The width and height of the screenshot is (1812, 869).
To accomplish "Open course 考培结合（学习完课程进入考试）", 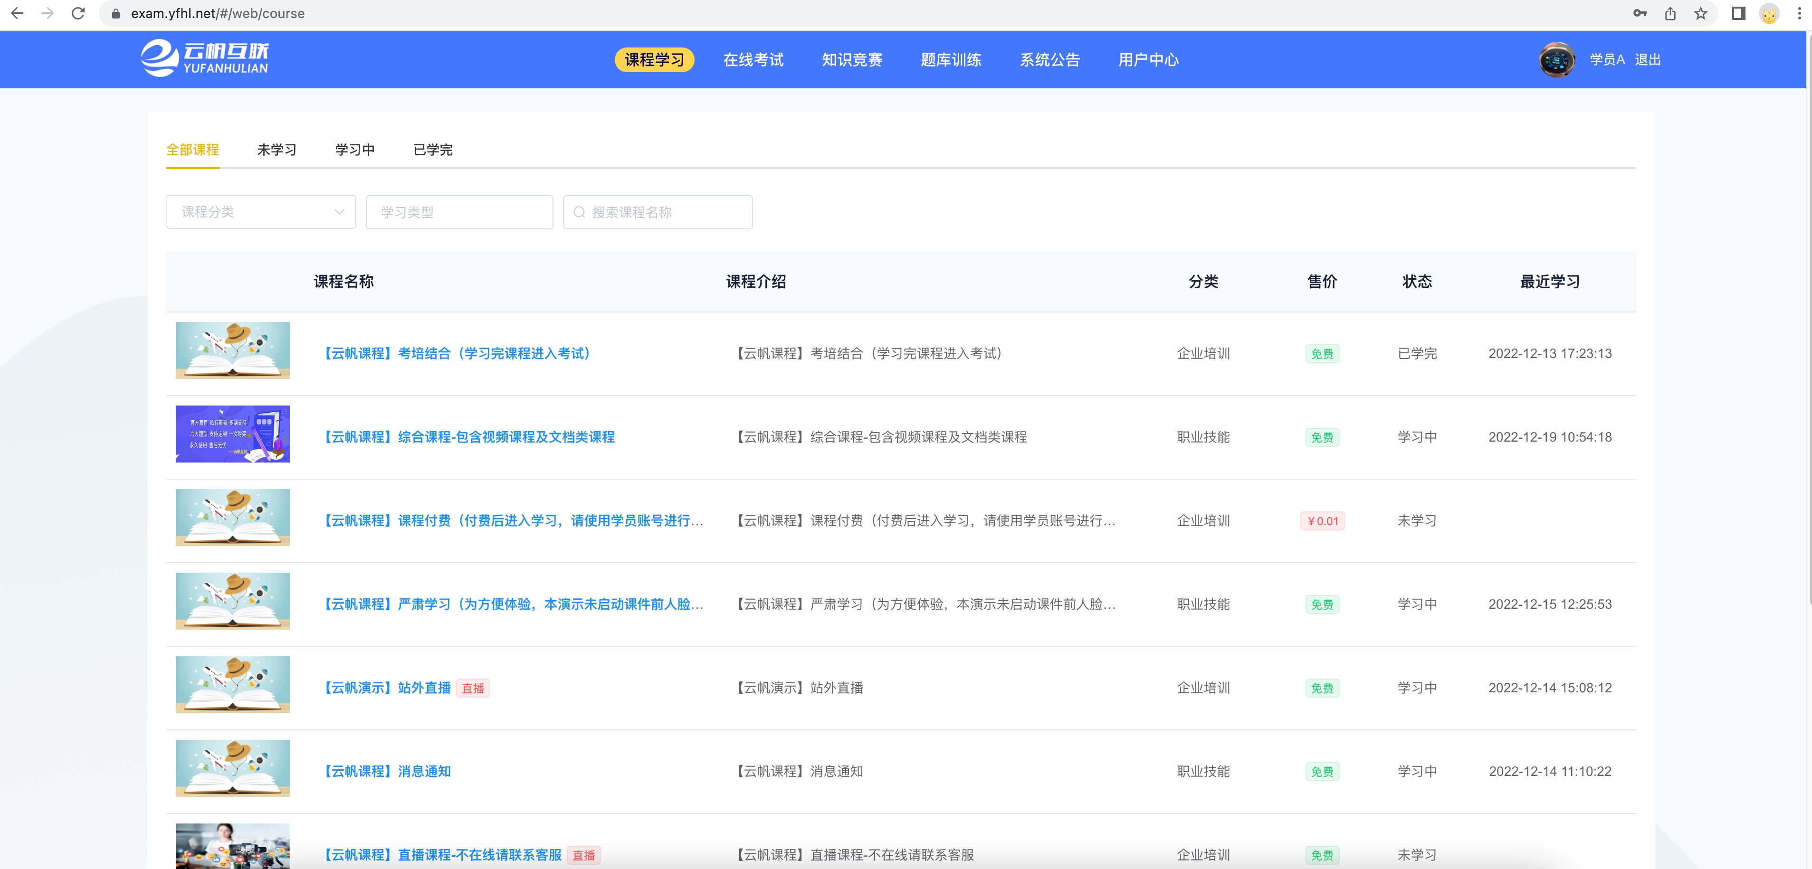I will [x=457, y=354].
